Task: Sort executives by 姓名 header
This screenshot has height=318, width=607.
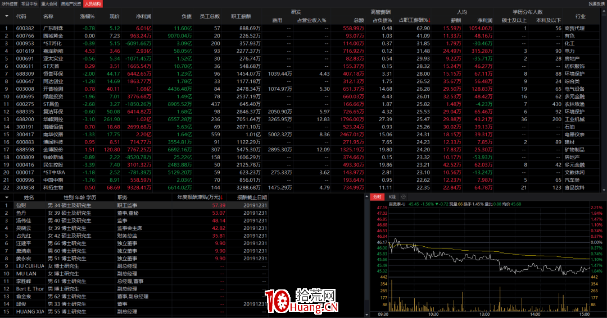Action: click(x=29, y=197)
